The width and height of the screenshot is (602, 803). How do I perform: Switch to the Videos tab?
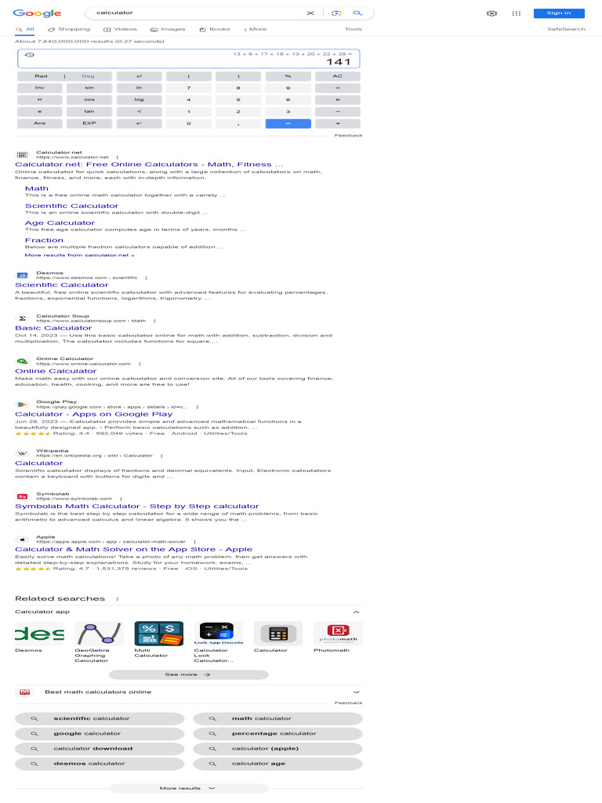pos(120,29)
